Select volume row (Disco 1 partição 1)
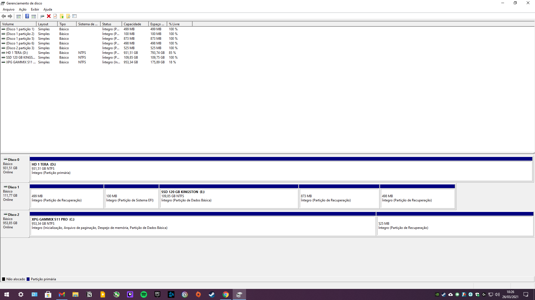 (96, 29)
